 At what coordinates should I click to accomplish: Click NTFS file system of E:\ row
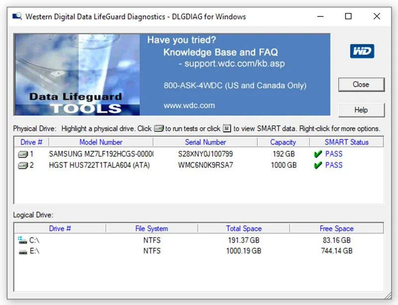point(152,251)
